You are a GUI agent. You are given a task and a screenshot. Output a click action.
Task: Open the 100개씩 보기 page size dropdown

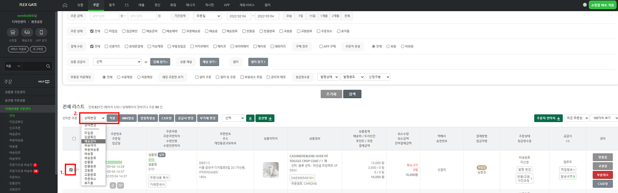point(605,118)
